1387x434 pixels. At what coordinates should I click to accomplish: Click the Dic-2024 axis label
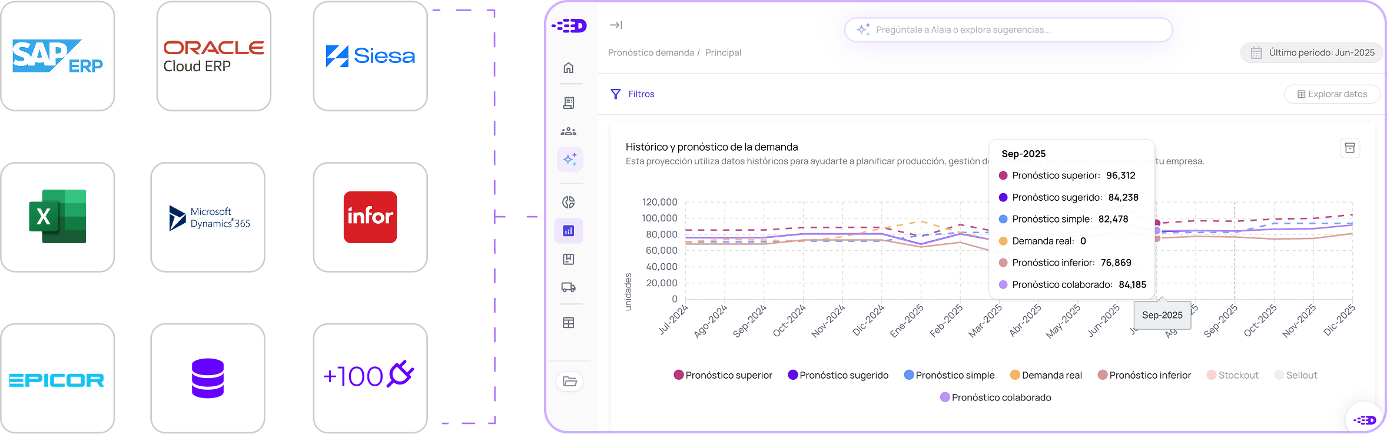point(868,320)
